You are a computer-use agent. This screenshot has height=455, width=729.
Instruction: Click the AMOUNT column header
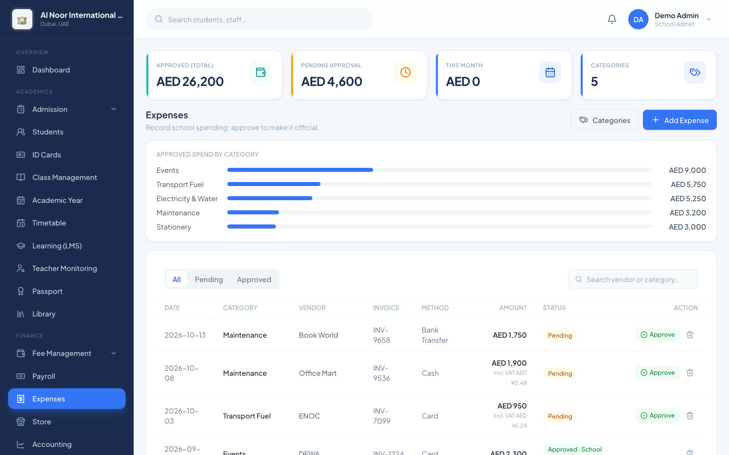point(513,308)
